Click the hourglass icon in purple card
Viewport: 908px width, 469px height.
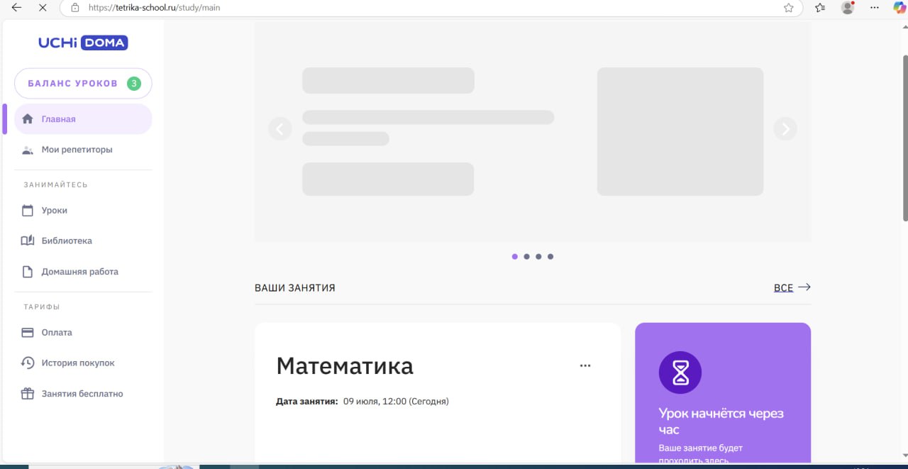tap(680, 373)
